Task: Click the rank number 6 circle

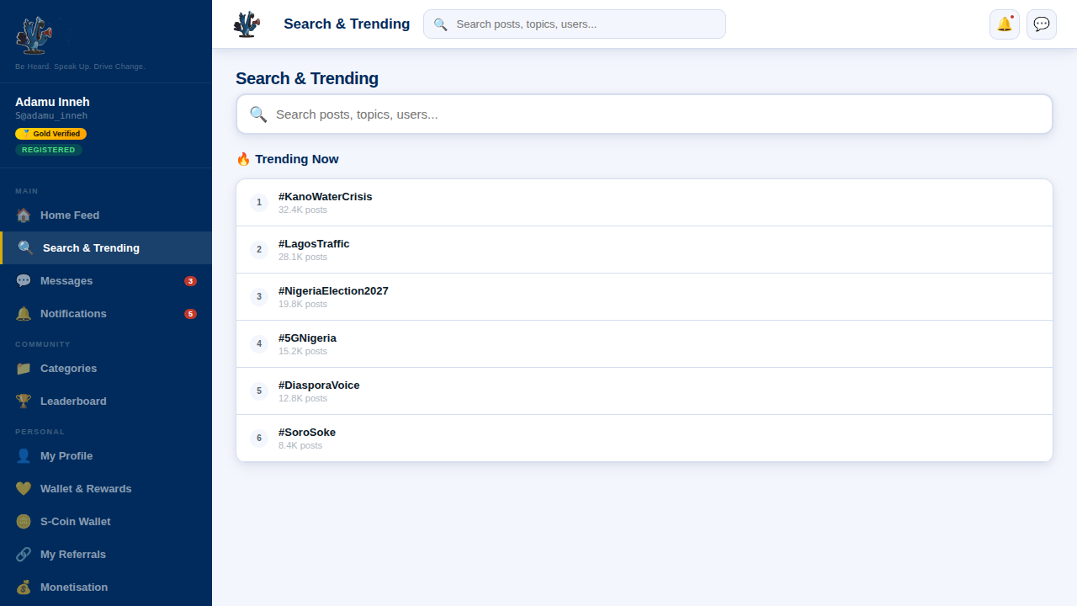Action: pos(259,439)
